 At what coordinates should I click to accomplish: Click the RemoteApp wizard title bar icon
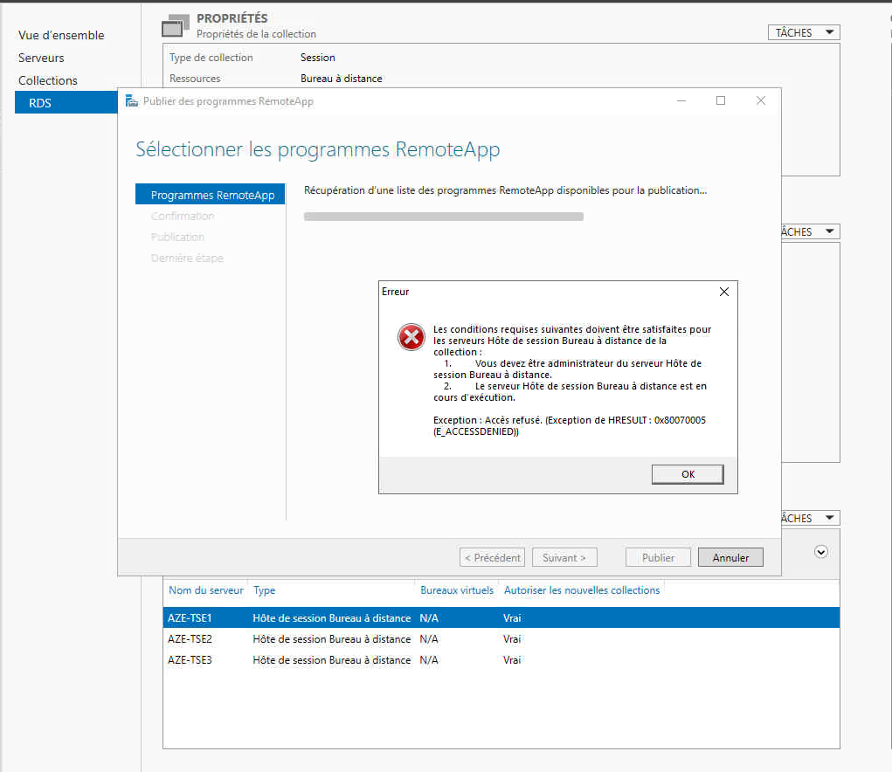point(131,100)
